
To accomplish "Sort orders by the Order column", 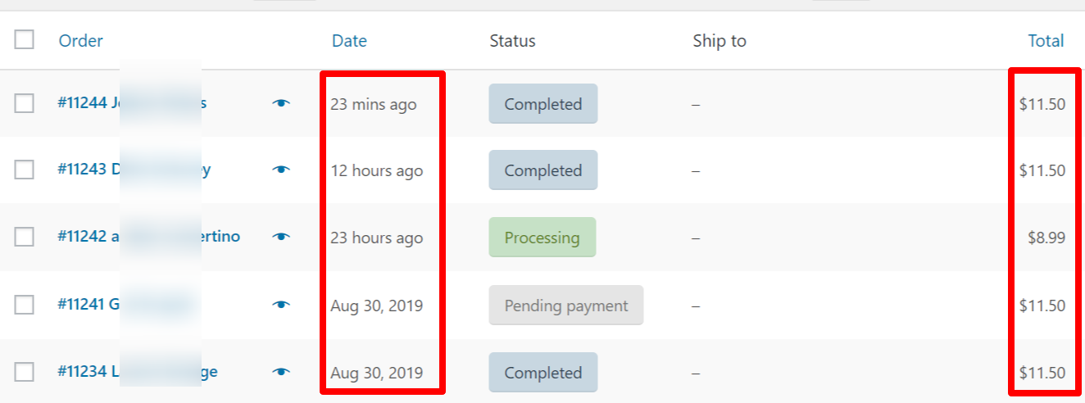I will click(x=81, y=41).
